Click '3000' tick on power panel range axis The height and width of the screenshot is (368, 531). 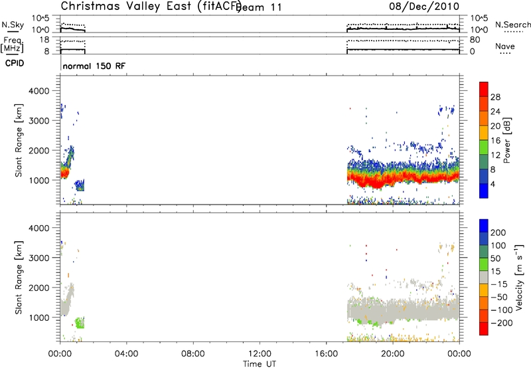[x=38, y=121]
